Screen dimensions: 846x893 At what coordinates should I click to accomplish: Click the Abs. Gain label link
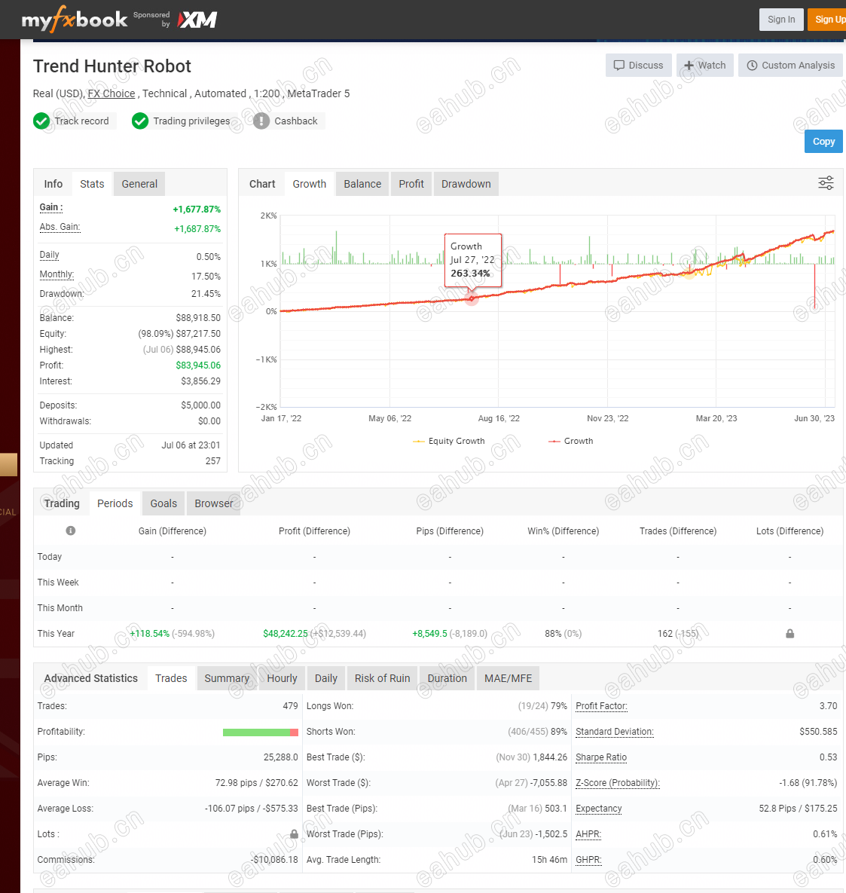tap(60, 227)
